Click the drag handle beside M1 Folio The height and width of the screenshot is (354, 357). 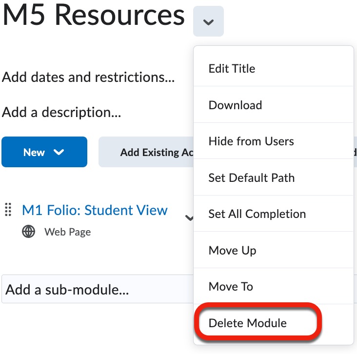pyautogui.click(x=8, y=210)
